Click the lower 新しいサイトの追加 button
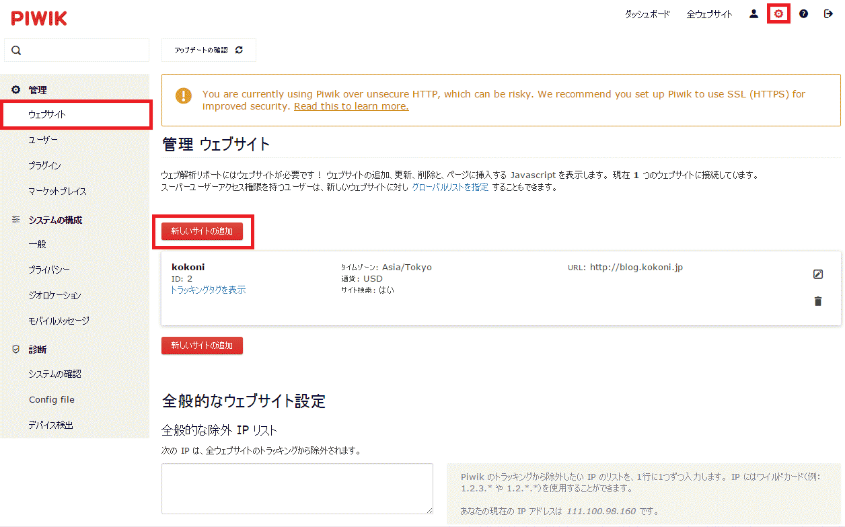Viewport: 845px width, 527px height. click(x=202, y=346)
